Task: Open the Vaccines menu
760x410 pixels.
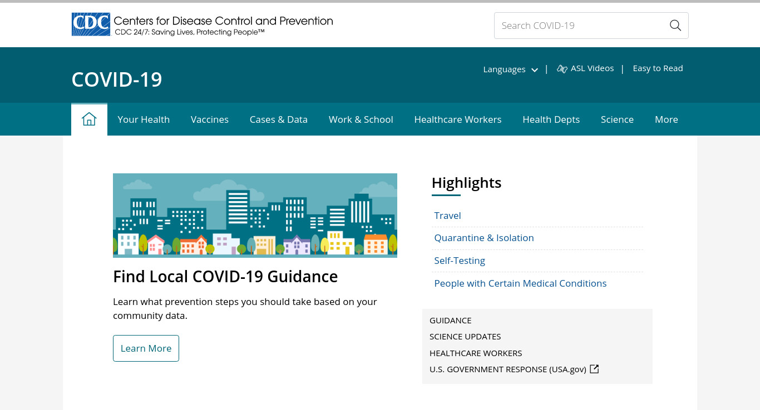Action: click(x=210, y=119)
